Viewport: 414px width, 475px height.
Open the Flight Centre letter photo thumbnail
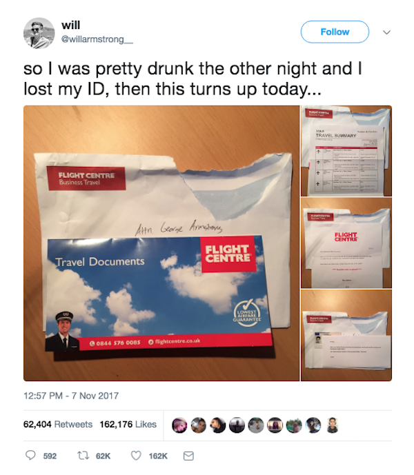click(x=346, y=243)
